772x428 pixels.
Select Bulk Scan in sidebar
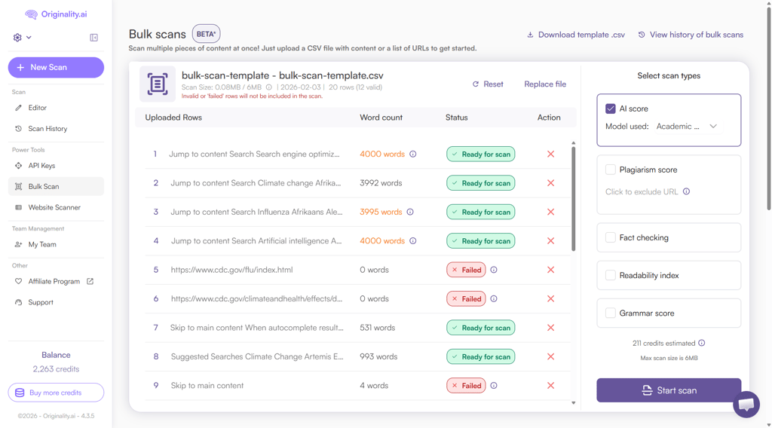click(56, 186)
